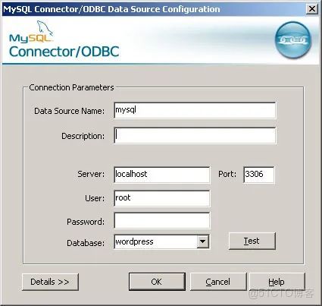Image resolution: width=322 pixels, height=306 pixels.
Task: Click the round ODBC chain-link icon
Action: pyautogui.click(x=293, y=39)
